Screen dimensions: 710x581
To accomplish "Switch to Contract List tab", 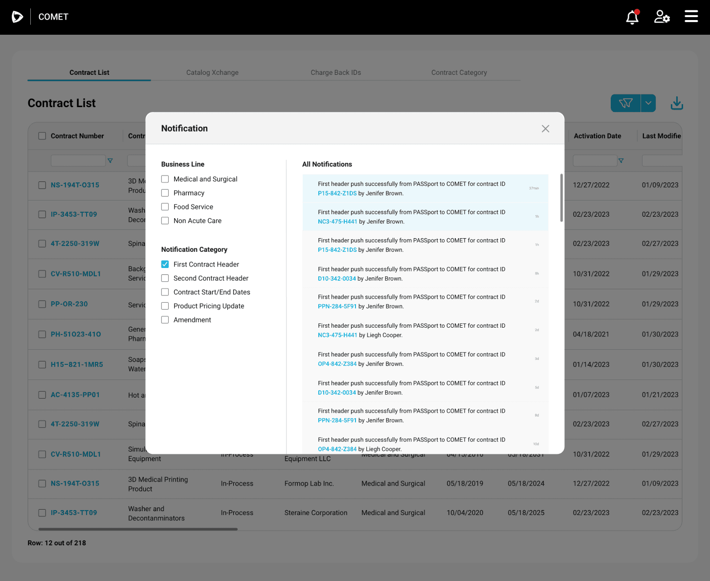I will point(89,72).
